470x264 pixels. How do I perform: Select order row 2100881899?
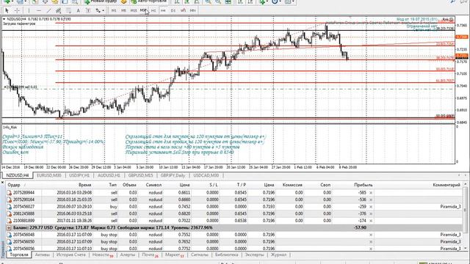tap(234, 221)
